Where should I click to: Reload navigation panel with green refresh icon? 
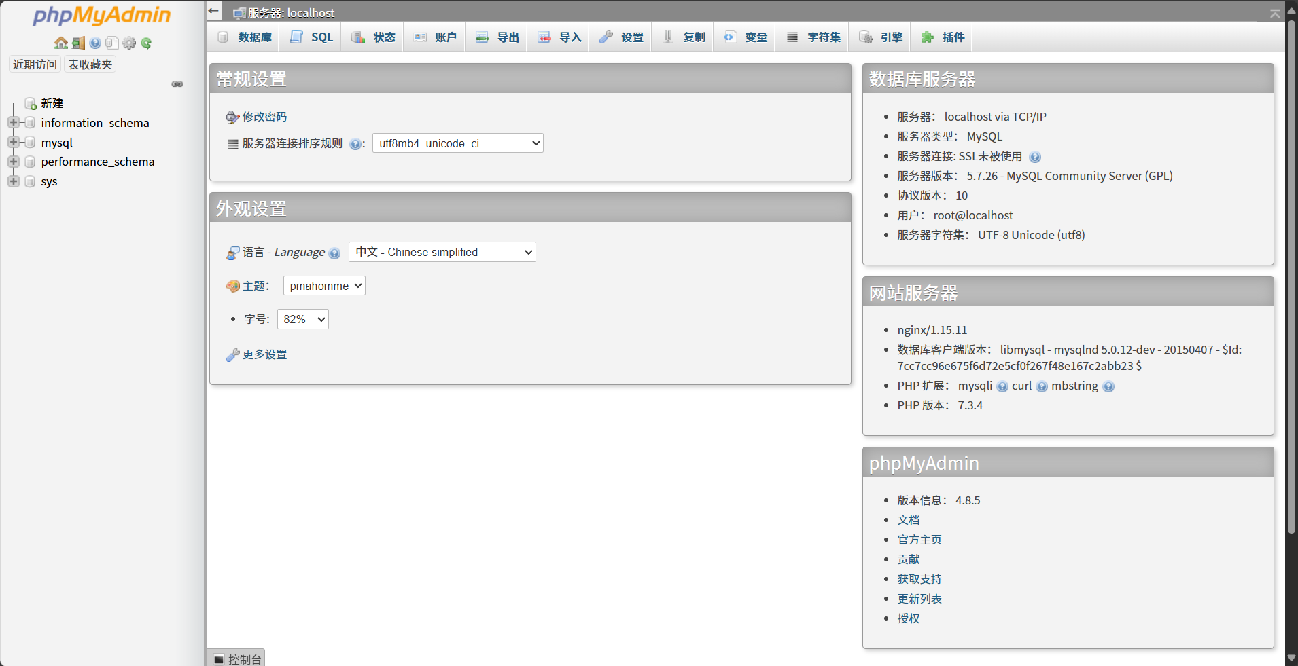(x=146, y=43)
